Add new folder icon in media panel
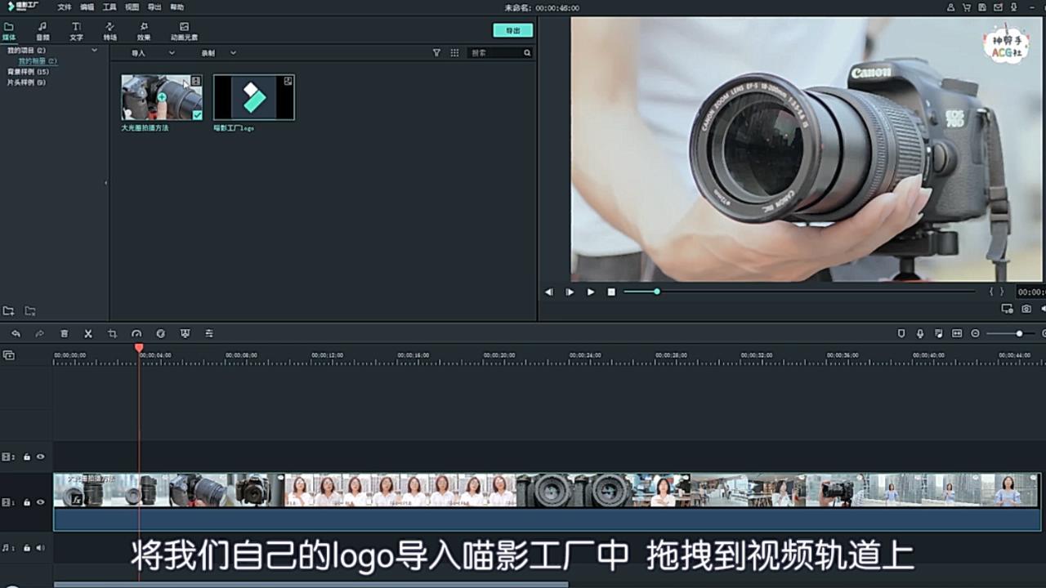The image size is (1046, 588). 8,311
